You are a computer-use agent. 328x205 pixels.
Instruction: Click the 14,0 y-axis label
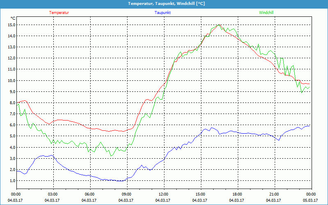[11, 36]
